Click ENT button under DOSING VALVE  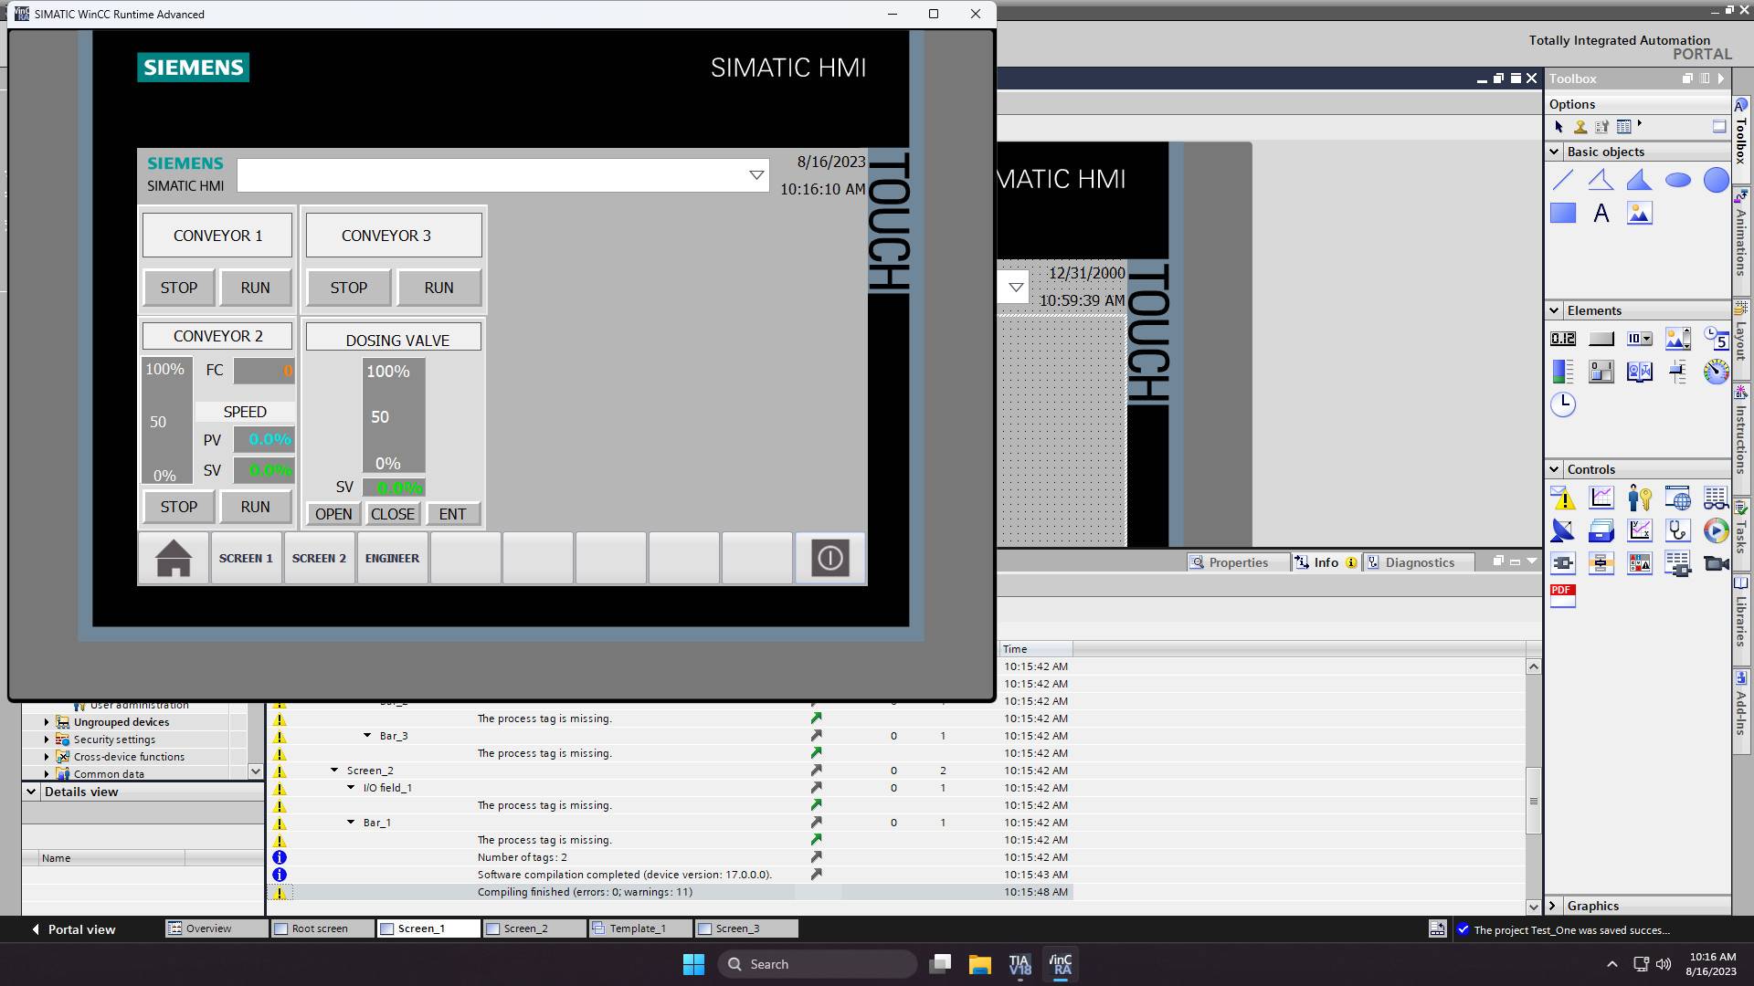click(x=452, y=514)
